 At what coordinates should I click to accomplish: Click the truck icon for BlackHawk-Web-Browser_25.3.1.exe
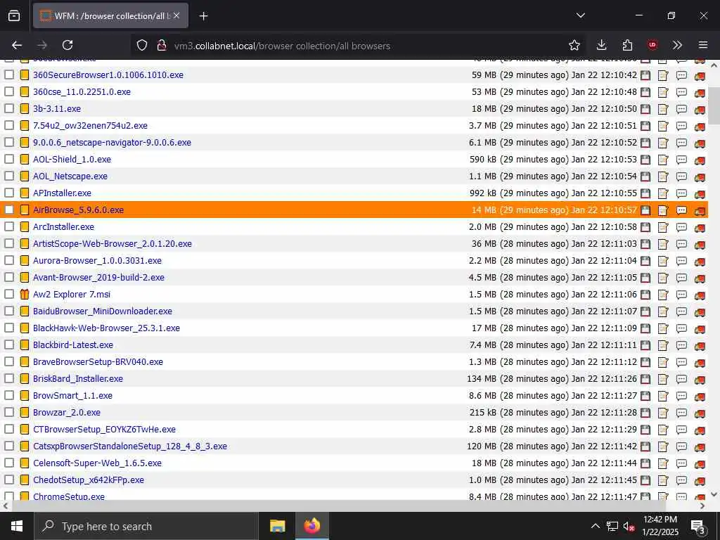700,328
